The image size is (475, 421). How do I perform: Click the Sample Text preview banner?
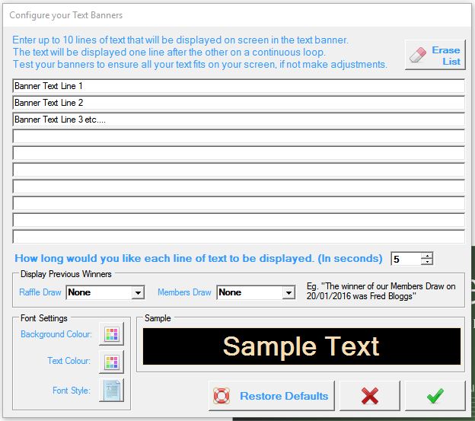(x=301, y=346)
